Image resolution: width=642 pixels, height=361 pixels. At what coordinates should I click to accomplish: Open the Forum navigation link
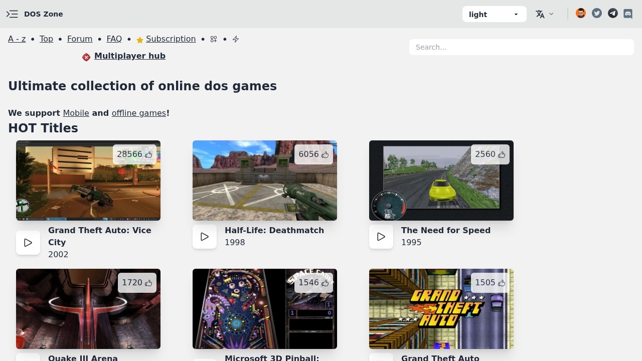(x=80, y=39)
